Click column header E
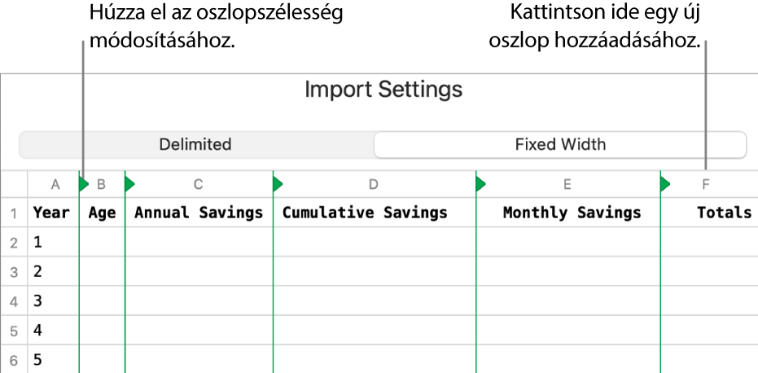 (x=567, y=185)
